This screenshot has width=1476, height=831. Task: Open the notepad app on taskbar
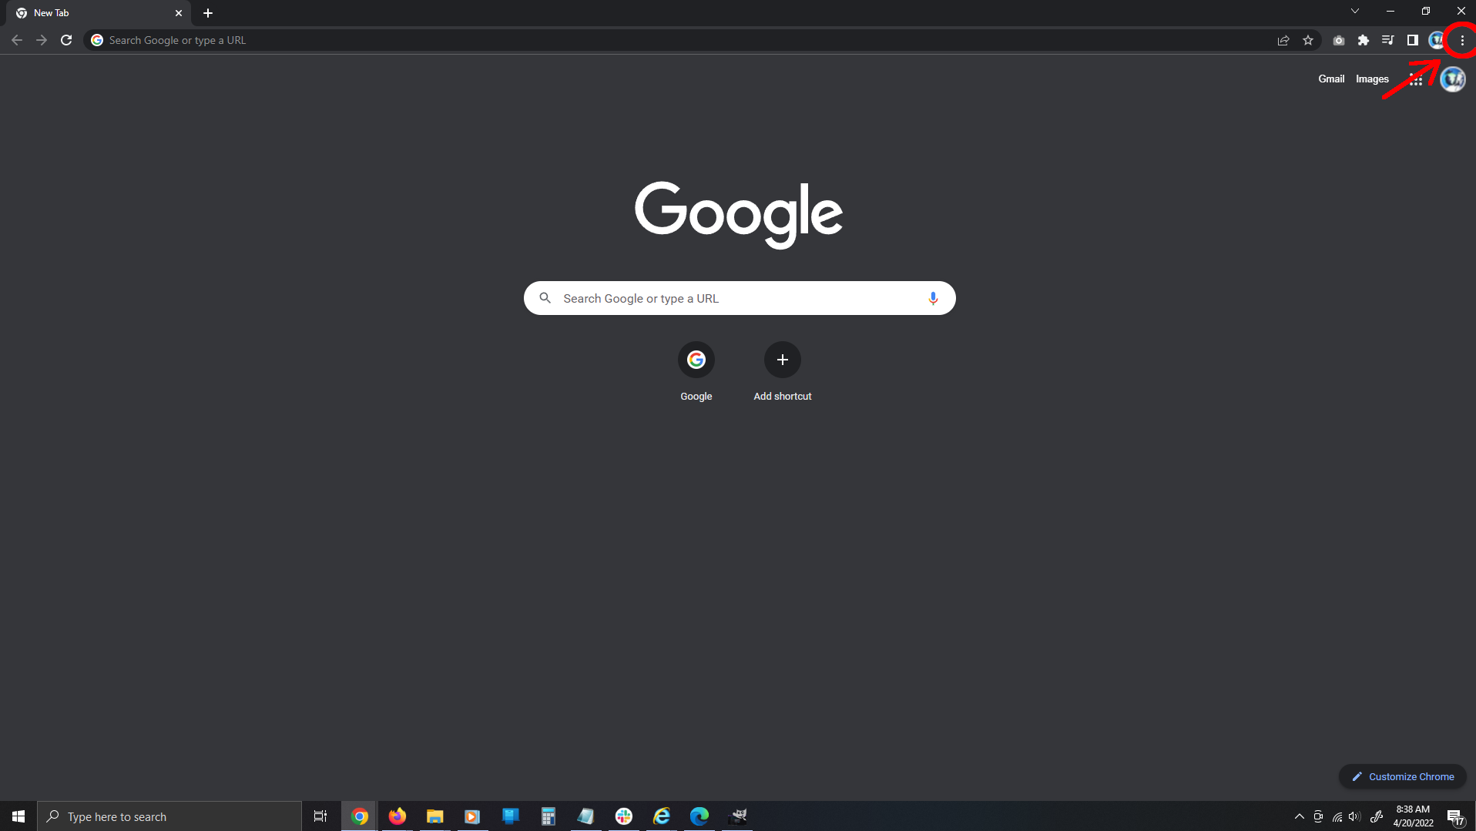click(585, 816)
